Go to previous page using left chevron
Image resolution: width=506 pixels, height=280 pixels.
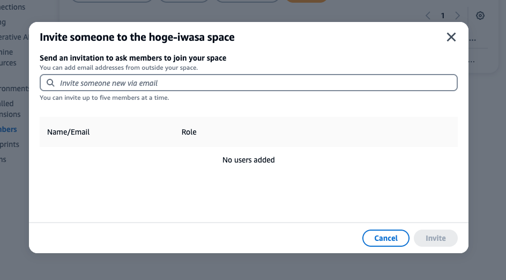click(428, 16)
